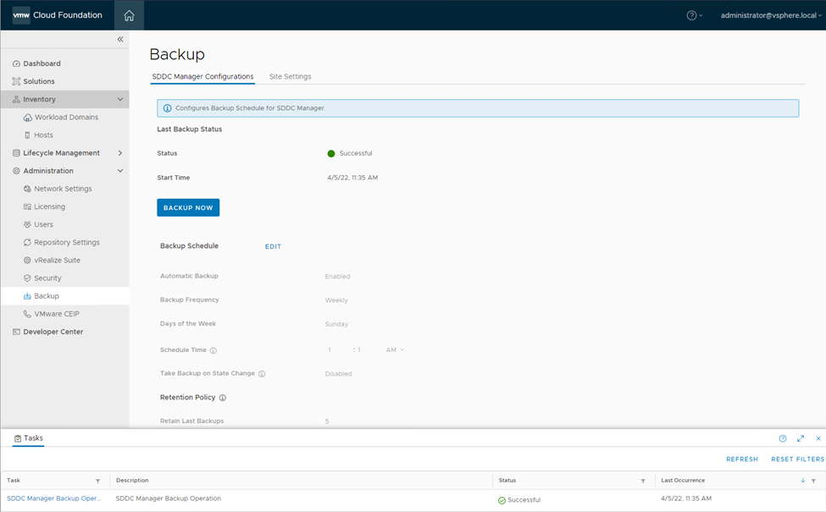This screenshot has width=826, height=512.
Task: Open Developer Center
Action: [x=53, y=332]
